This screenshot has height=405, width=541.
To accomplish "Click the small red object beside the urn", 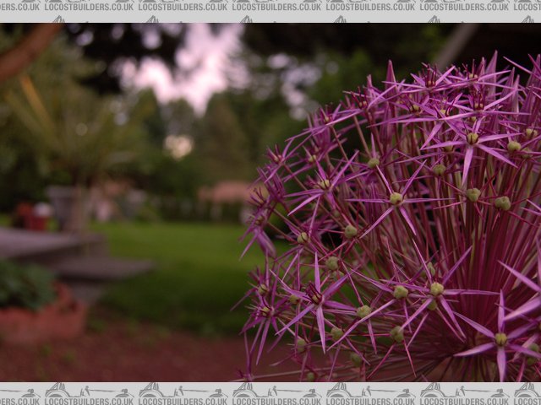I will coord(34,216).
